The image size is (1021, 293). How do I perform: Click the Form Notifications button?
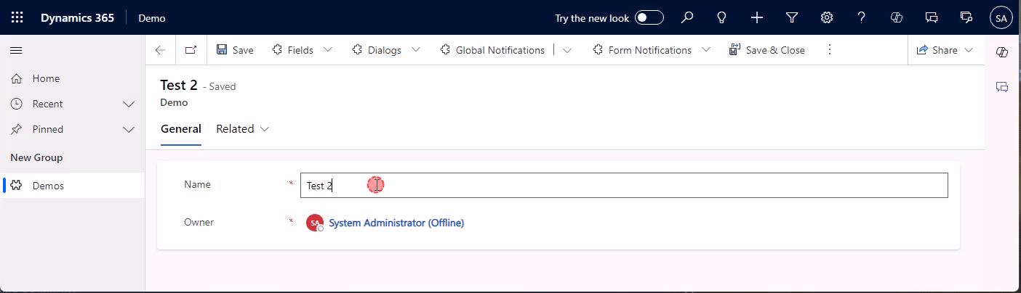[642, 50]
